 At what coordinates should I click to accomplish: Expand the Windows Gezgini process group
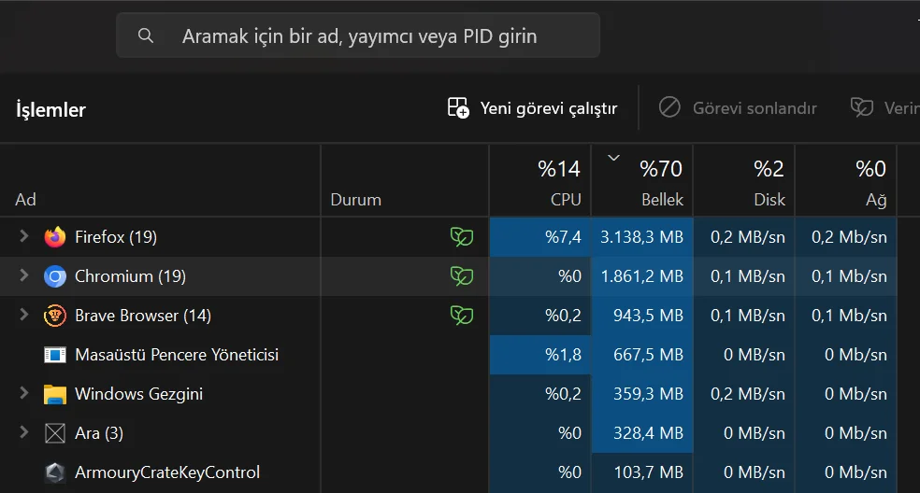(24, 394)
